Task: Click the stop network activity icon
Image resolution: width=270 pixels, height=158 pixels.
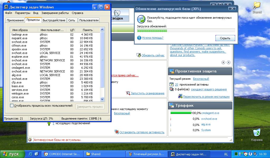Action: (x=117, y=132)
